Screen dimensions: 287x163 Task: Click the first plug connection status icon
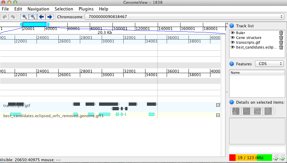pyautogui.click(x=275, y=158)
